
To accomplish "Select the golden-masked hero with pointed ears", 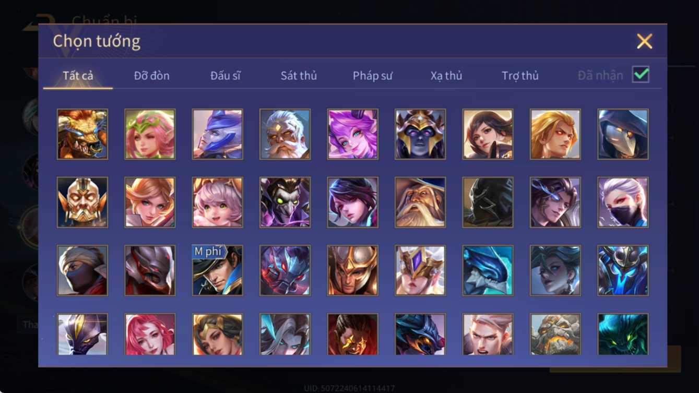I will [82, 203].
